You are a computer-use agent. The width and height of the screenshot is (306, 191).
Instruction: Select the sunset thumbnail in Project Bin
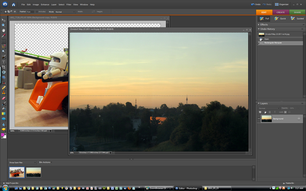(x=33, y=172)
